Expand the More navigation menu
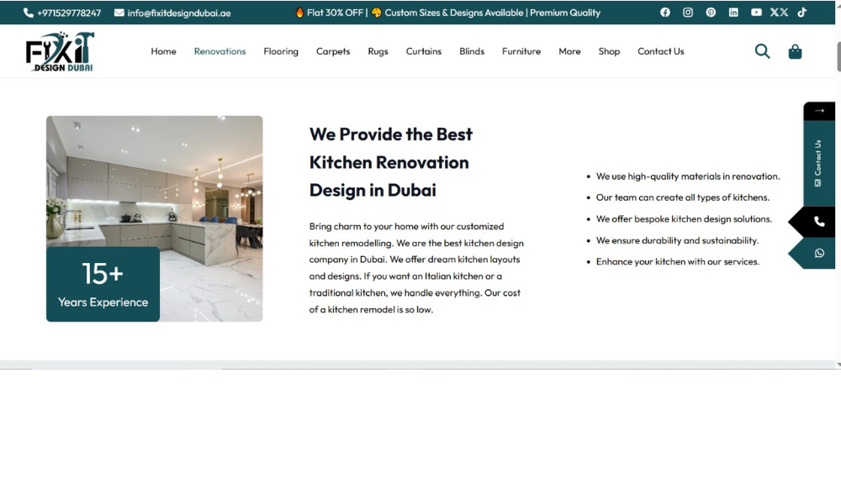The width and height of the screenshot is (841, 504). pos(569,51)
